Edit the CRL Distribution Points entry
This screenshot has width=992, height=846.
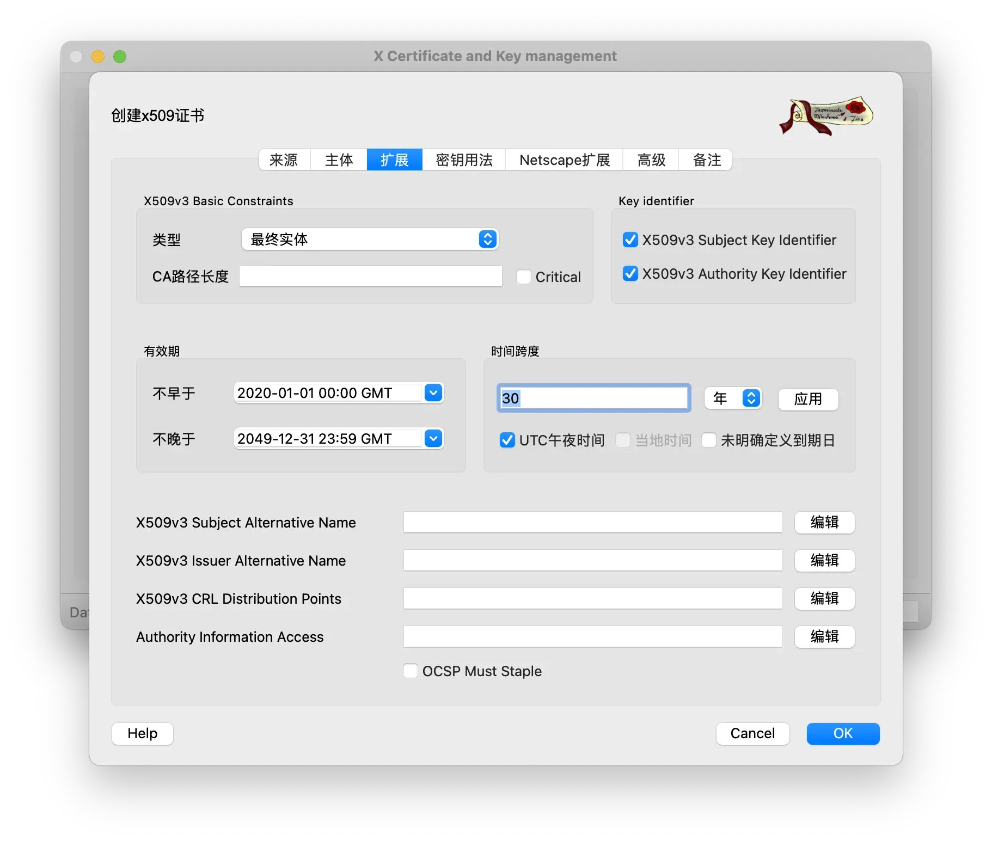tap(824, 599)
